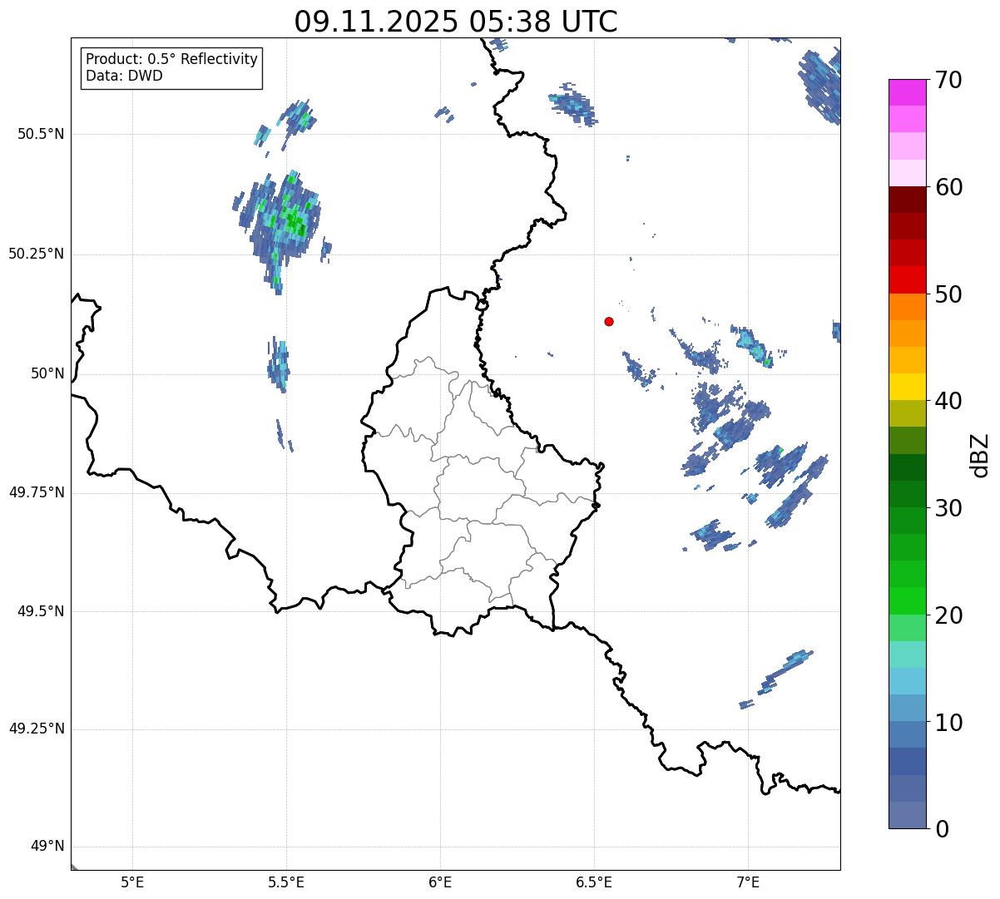Click the "dBZ" colorbar axis label

pos(981,455)
